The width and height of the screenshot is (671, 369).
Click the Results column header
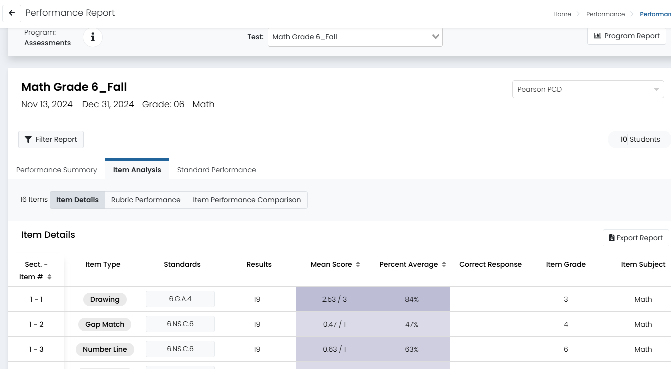(259, 264)
